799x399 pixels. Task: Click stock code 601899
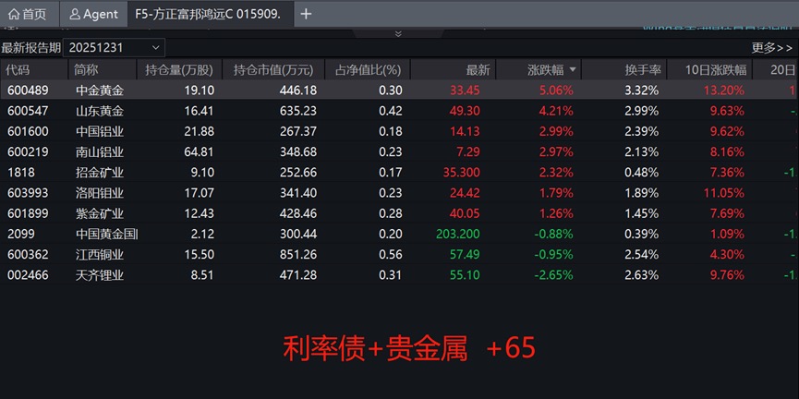click(x=28, y=213)
